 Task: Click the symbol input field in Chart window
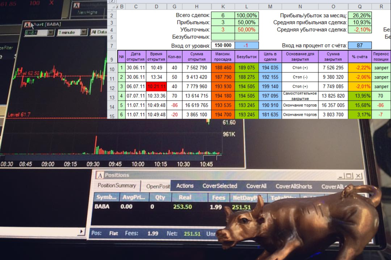click(x=36, y=33)
